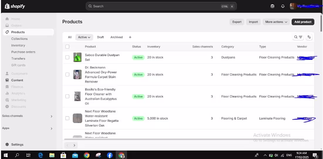The width and height of the screenshot is (323, 159).
Task: Open Microsoft Store from taskbar
Action: [63, 155]
